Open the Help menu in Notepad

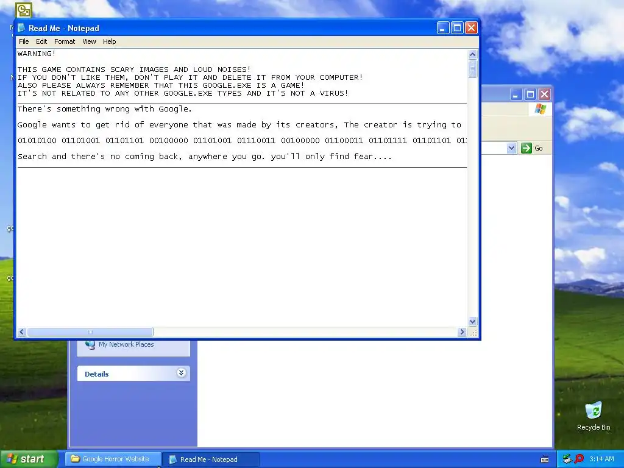(x=110, y=41)
